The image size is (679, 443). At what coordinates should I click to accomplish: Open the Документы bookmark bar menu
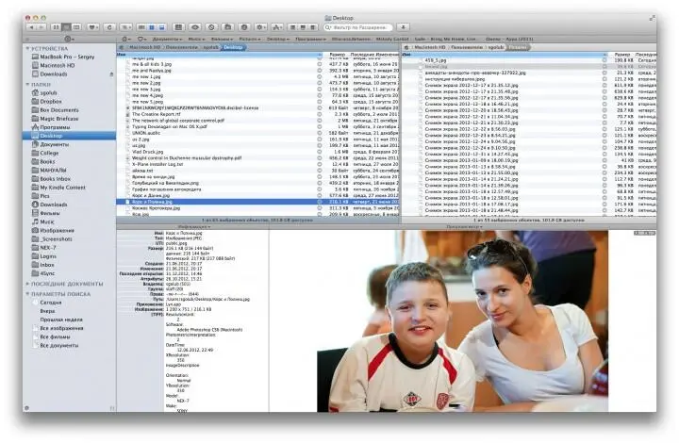(167, 39)
